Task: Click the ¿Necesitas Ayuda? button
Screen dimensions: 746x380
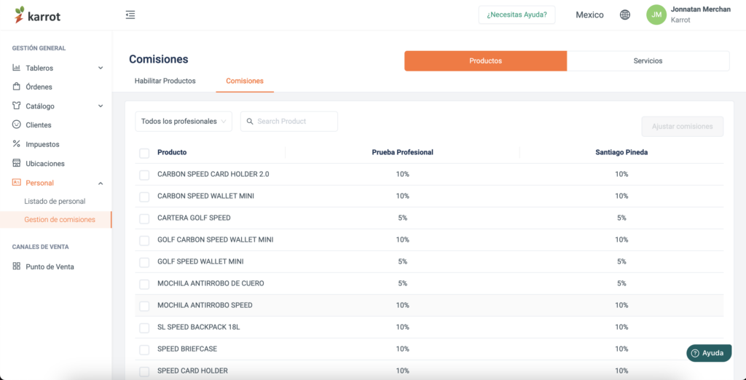Action: tap(517, 15)
